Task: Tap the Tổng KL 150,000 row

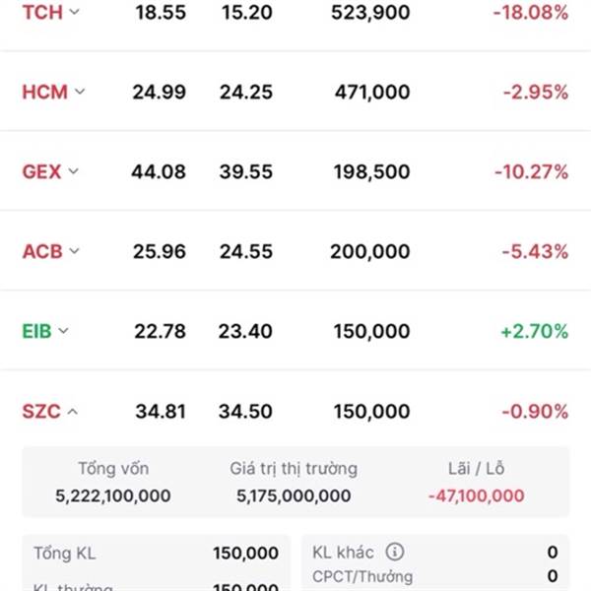Action: (x=156, y=554)
